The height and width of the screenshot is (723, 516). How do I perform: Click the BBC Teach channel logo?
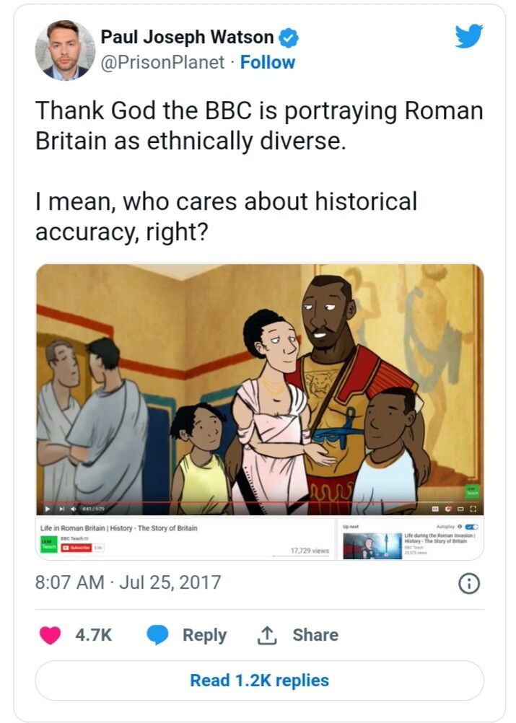(48, 545)
